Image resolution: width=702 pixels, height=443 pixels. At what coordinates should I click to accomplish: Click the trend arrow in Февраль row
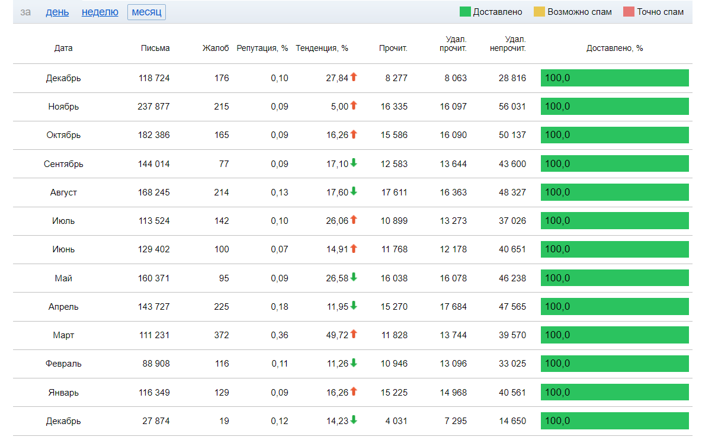click(354, 362)
